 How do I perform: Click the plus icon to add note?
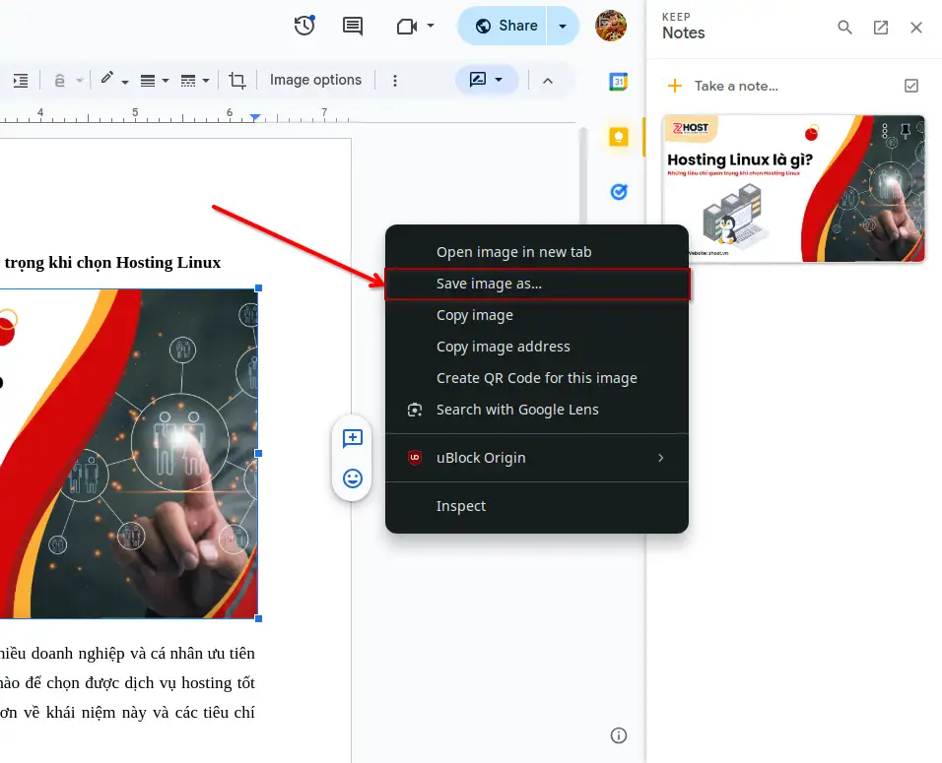point(675,86)
